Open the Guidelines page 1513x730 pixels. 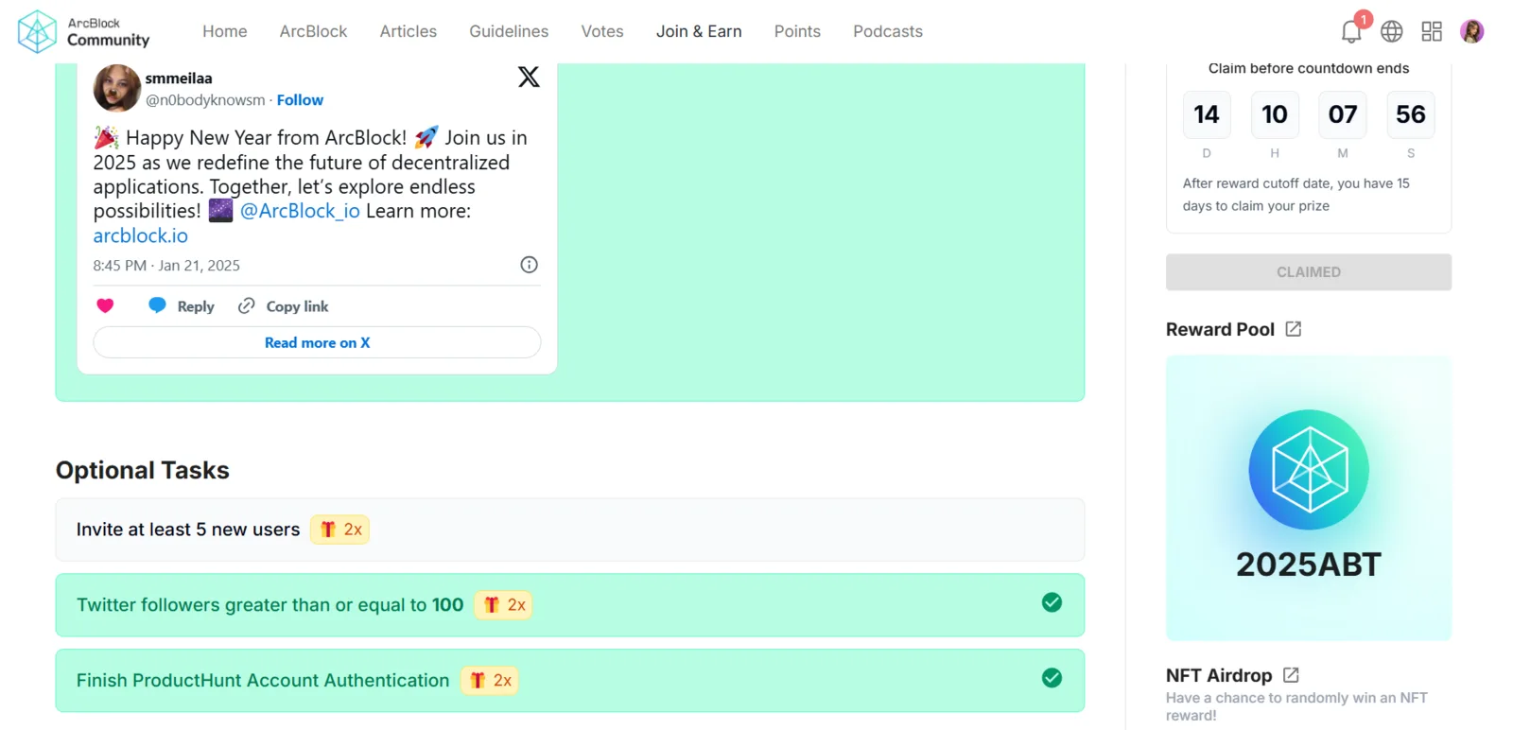[509, 31]
